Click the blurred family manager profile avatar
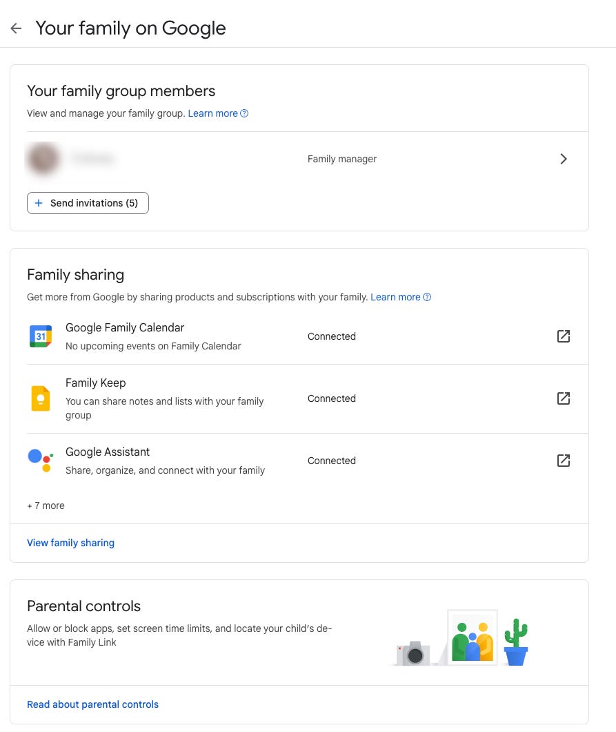 pos(43,159)
